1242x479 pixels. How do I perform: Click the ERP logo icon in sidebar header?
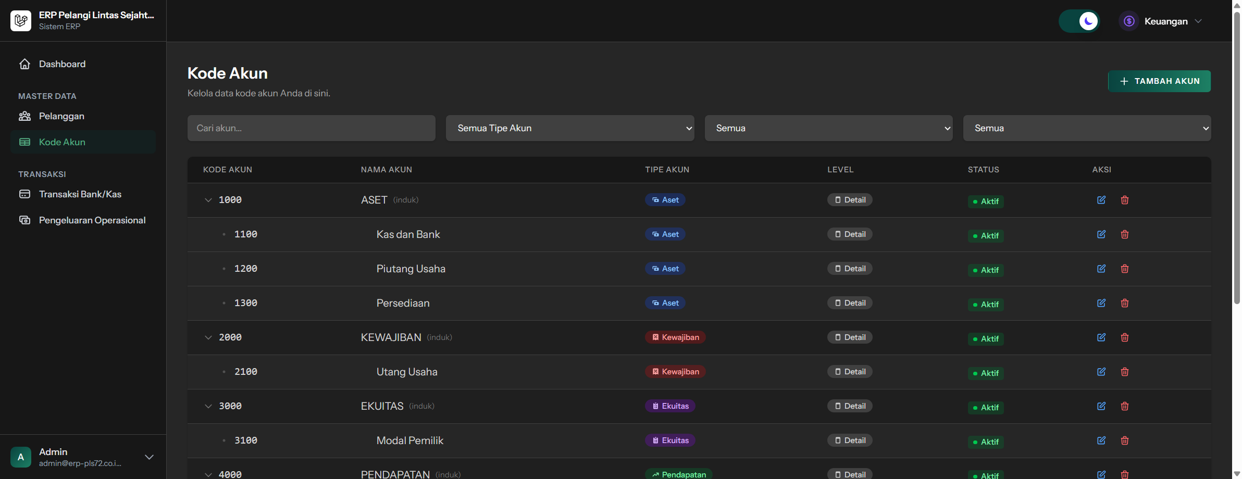(21, 21)
